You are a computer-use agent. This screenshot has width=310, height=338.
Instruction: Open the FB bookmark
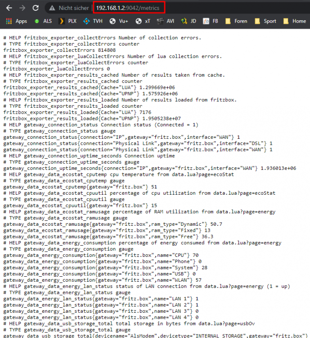[x=211, y=21]
